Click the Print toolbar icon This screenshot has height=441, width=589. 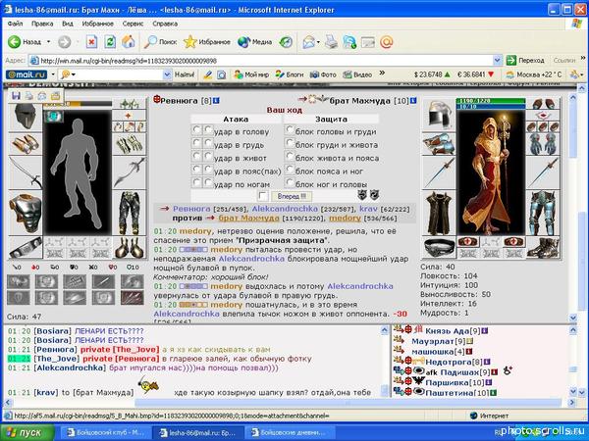(x=331, y=41)
